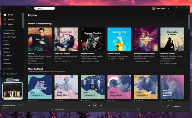Show next Perfect Sunday listening items
The height and width of the screenshot is (118, 192).
(182, 23)
